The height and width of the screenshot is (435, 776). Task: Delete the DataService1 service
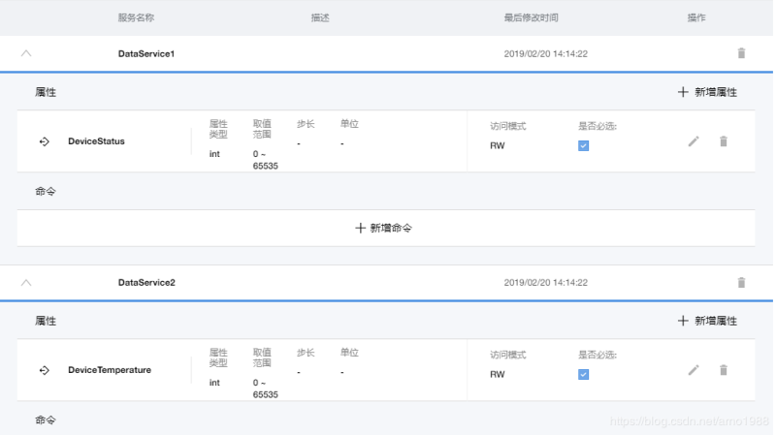[x=742, y=54]
